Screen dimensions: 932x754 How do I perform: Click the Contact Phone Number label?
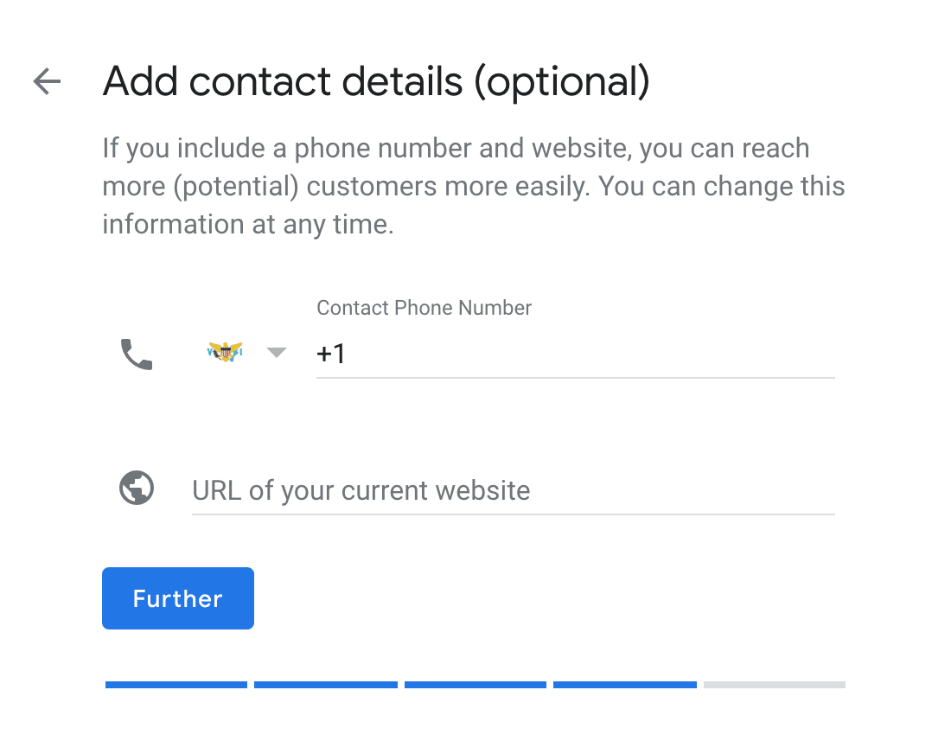424,308
